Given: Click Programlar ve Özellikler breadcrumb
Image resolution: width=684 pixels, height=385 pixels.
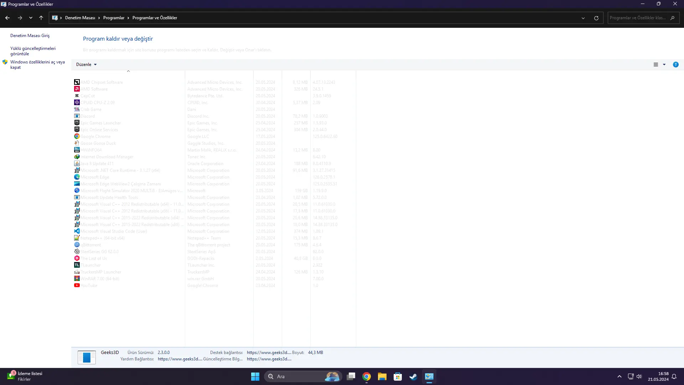Looking at the screenshot, I should click(x=155, y=18).
